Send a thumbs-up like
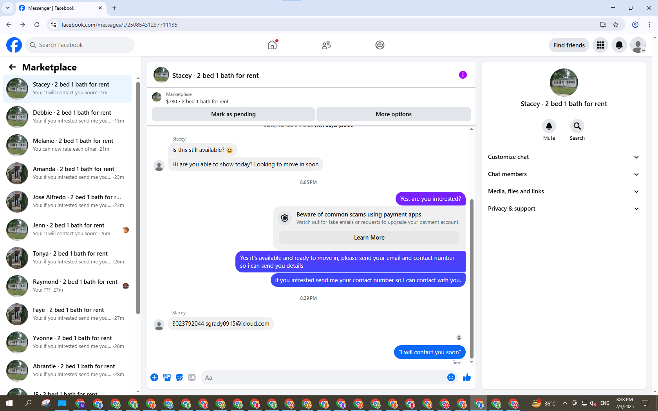The image size is (658, 411). [467, 377]
